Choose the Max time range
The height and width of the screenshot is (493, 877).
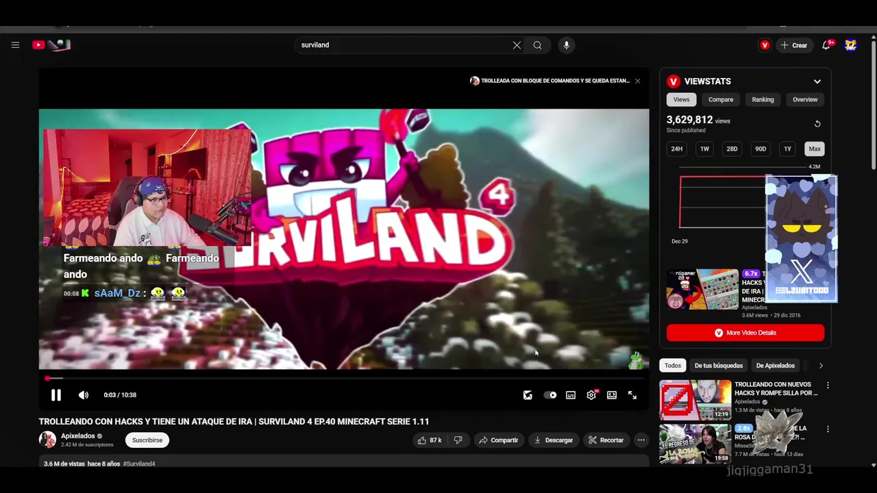click(x=815, y=149)
